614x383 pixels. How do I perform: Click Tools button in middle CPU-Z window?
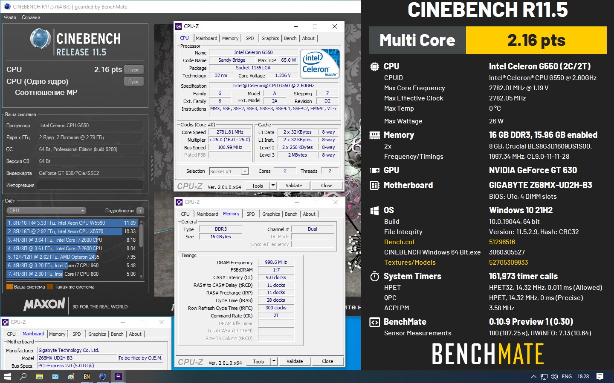(258, 361)
